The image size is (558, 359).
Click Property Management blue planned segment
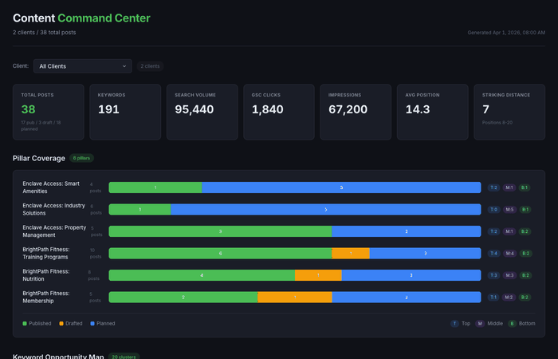407,231
